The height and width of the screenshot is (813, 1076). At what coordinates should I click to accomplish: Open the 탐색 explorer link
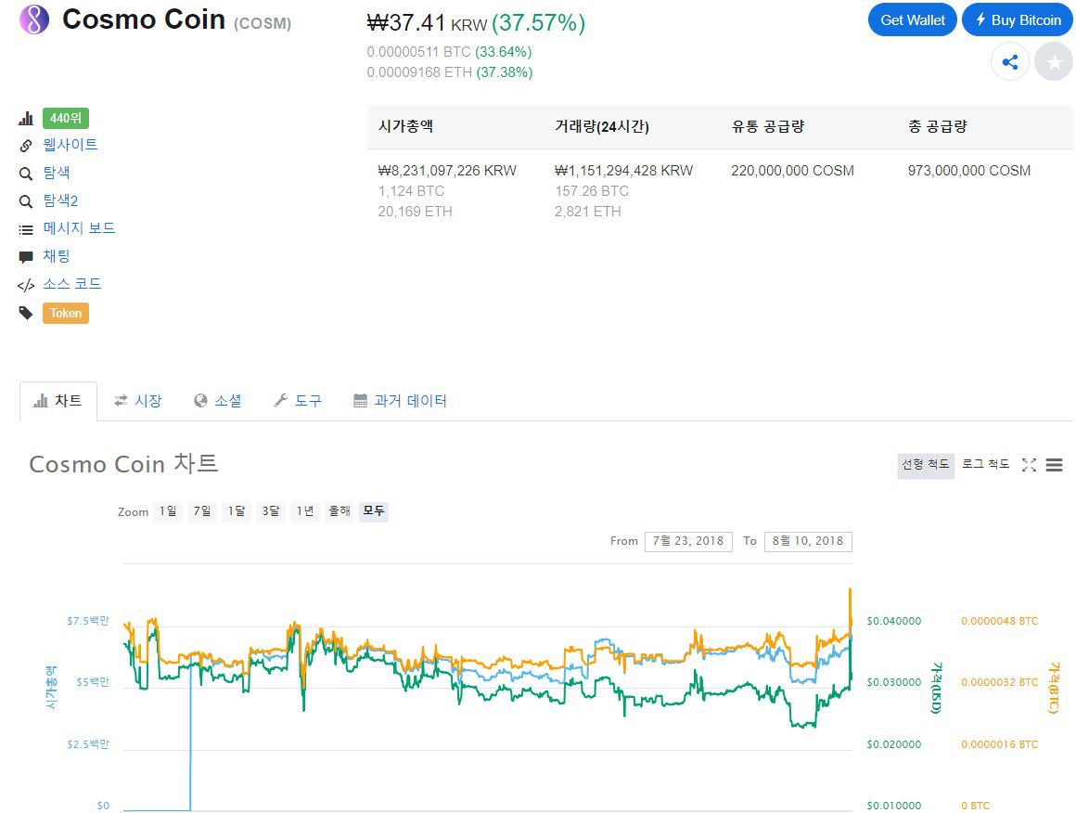tap(57, 173)
